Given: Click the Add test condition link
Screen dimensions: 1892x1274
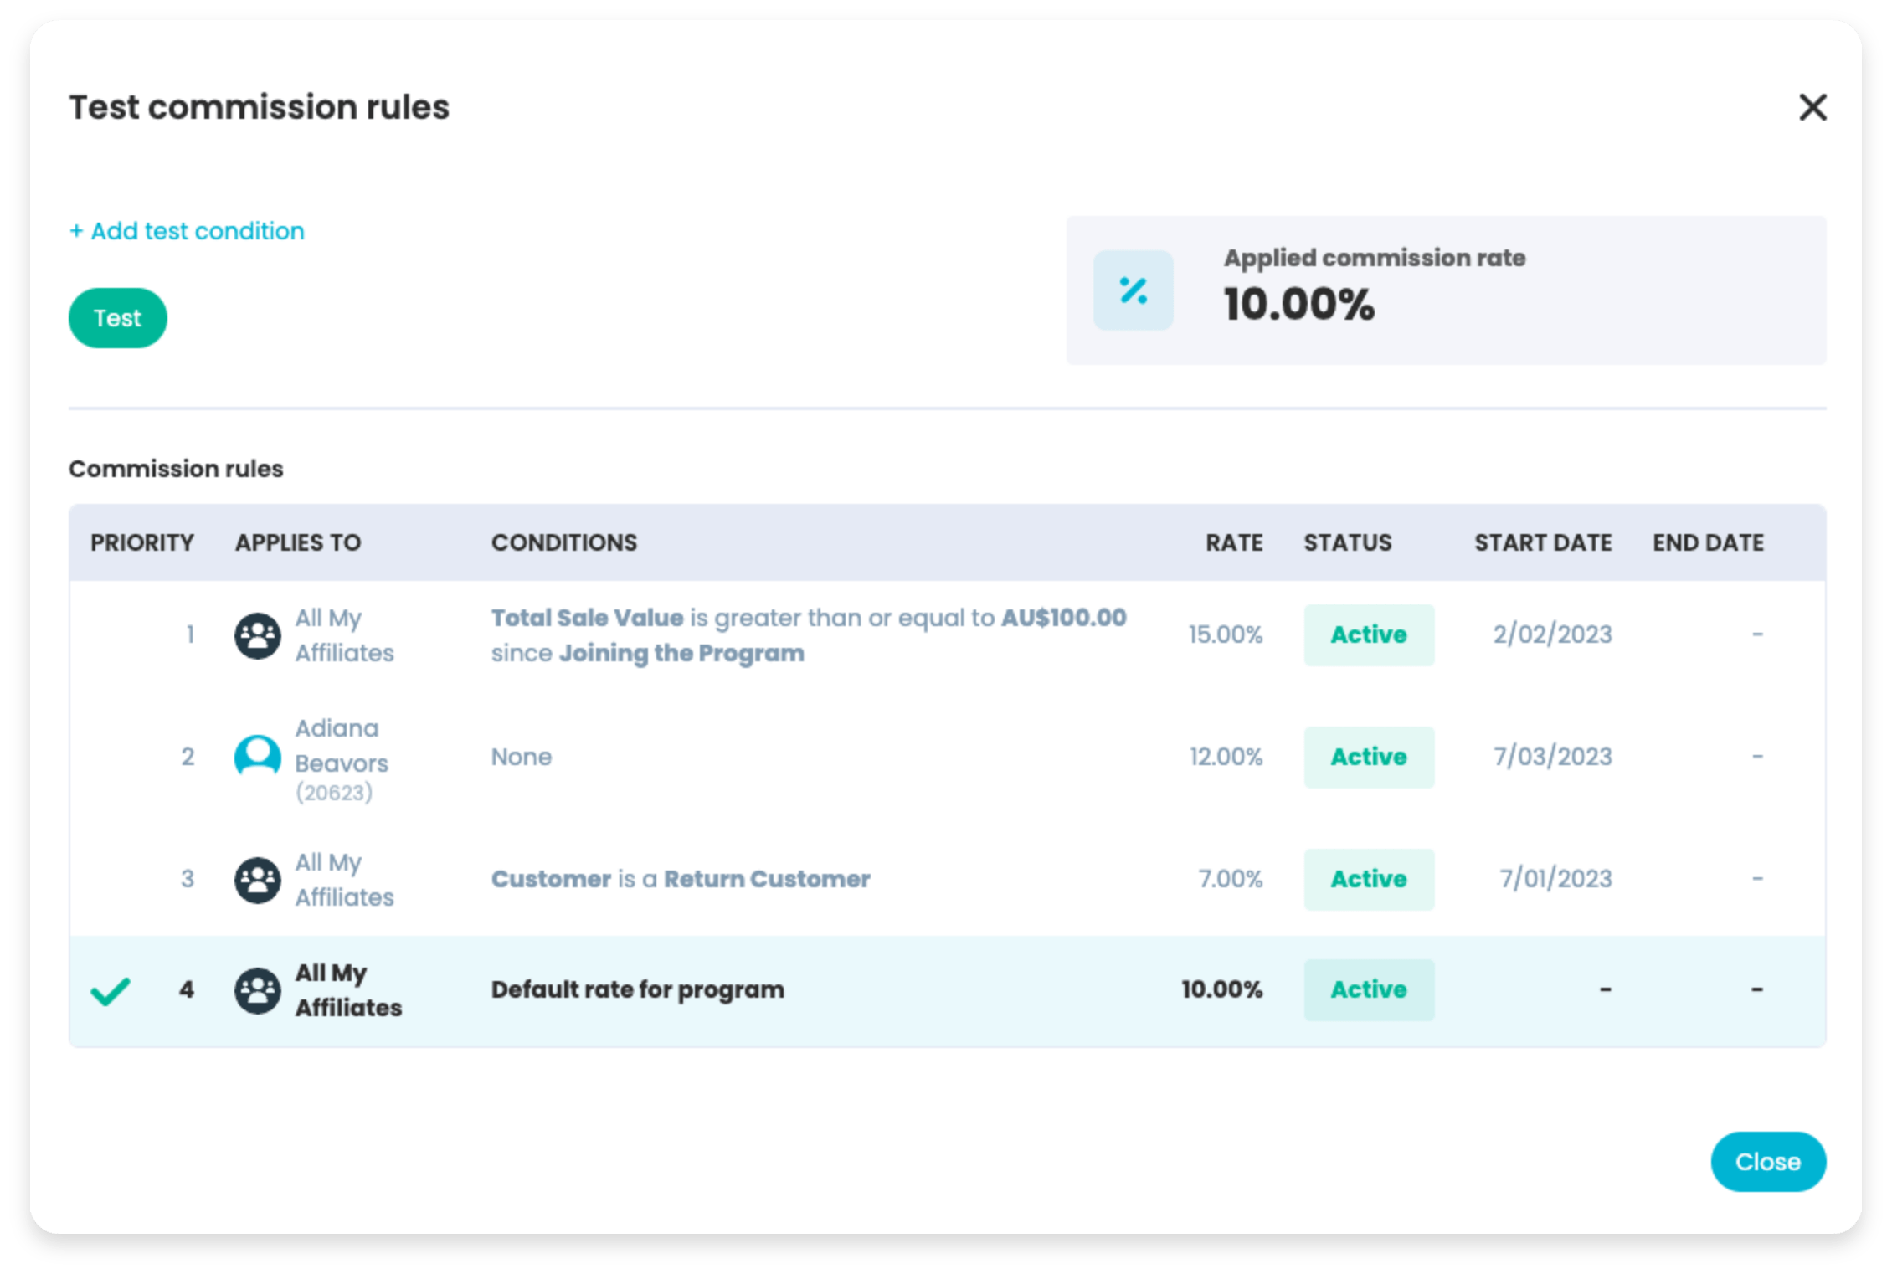Looking at the screenshot, I should click(x=187, y=231).
